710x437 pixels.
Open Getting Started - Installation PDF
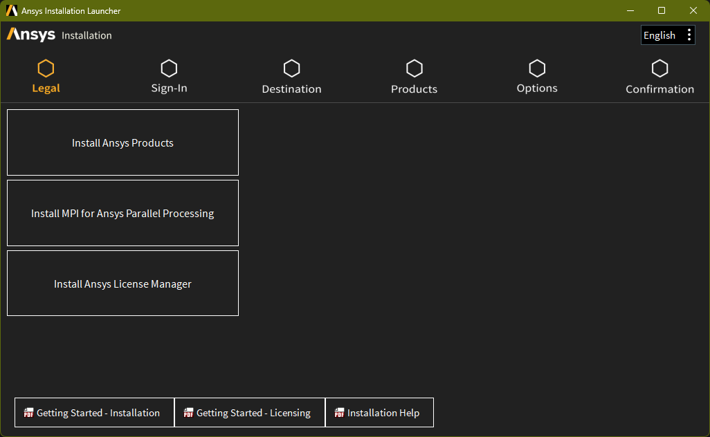(x=94, y=413)
